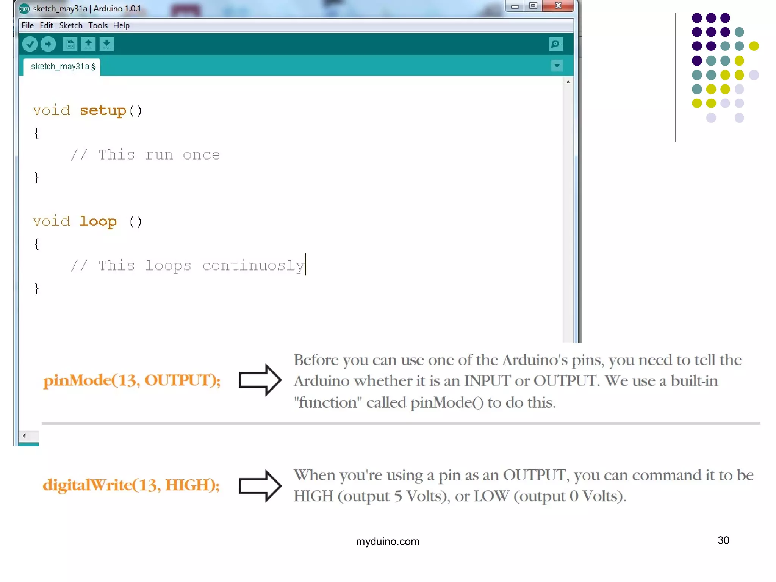Maximize the Arduino window
776x582 pixels.
pos(533,6)
